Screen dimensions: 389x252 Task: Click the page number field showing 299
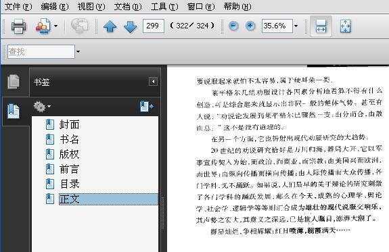point(154,26)
